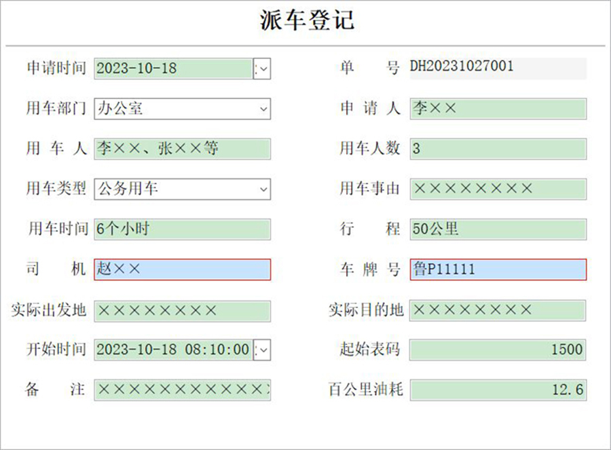This screenshot has width=611, height=450.
Task: Click the 司机 driver field showing 赵××
Action: [x=183, y=269]
